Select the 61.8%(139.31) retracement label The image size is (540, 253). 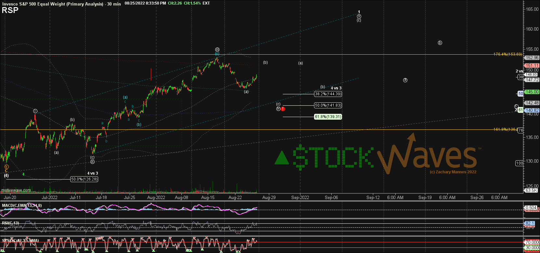pyautogui.click(x=328, y=117)
